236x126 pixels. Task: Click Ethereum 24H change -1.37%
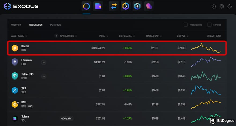tap(128, 62)
